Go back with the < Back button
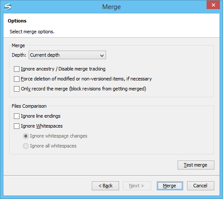 click(105, 186)
